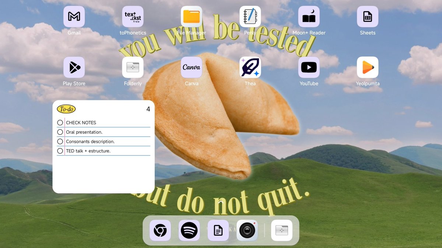Open the document app in the dock

[218, 230]
